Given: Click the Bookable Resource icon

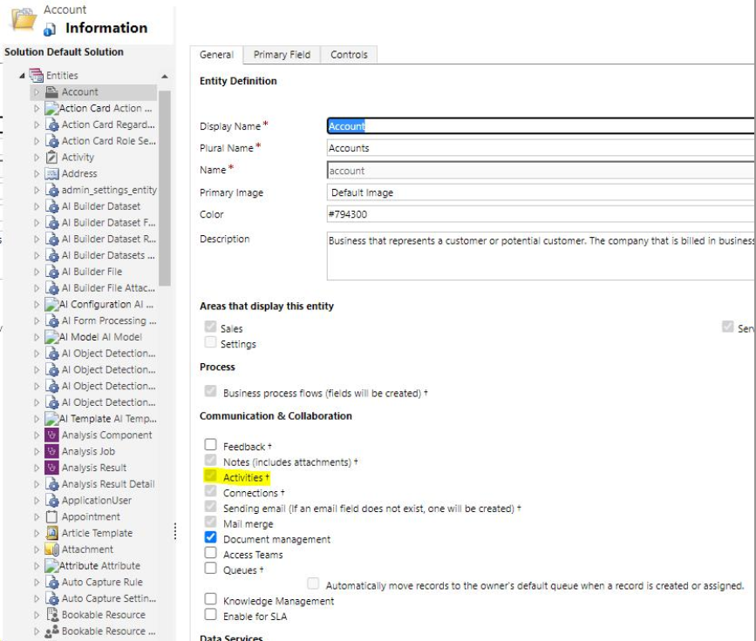Looking at the screenshot, I should click(x=51, y=615).
